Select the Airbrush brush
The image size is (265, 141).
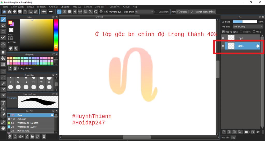31,119
